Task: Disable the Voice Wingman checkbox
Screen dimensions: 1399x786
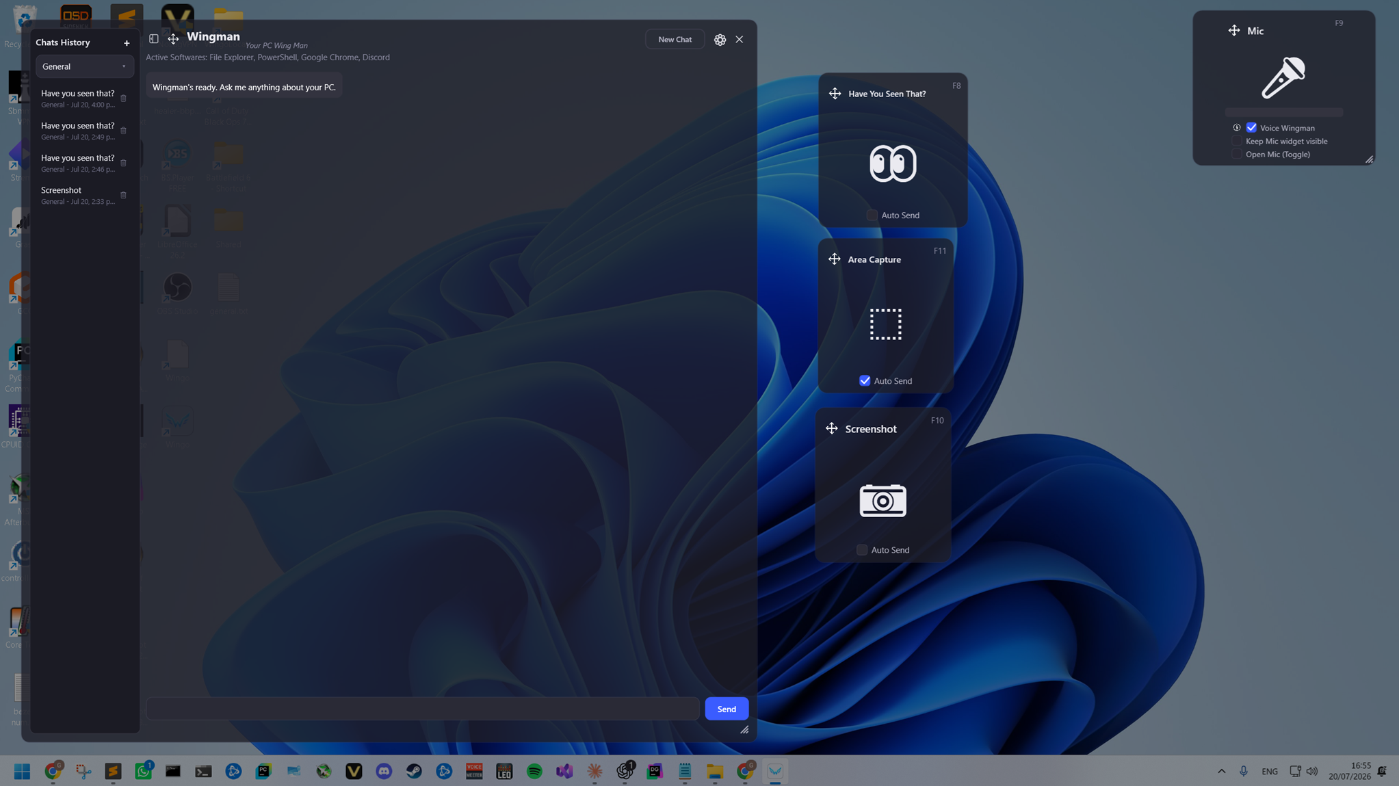Action: 1251,128
